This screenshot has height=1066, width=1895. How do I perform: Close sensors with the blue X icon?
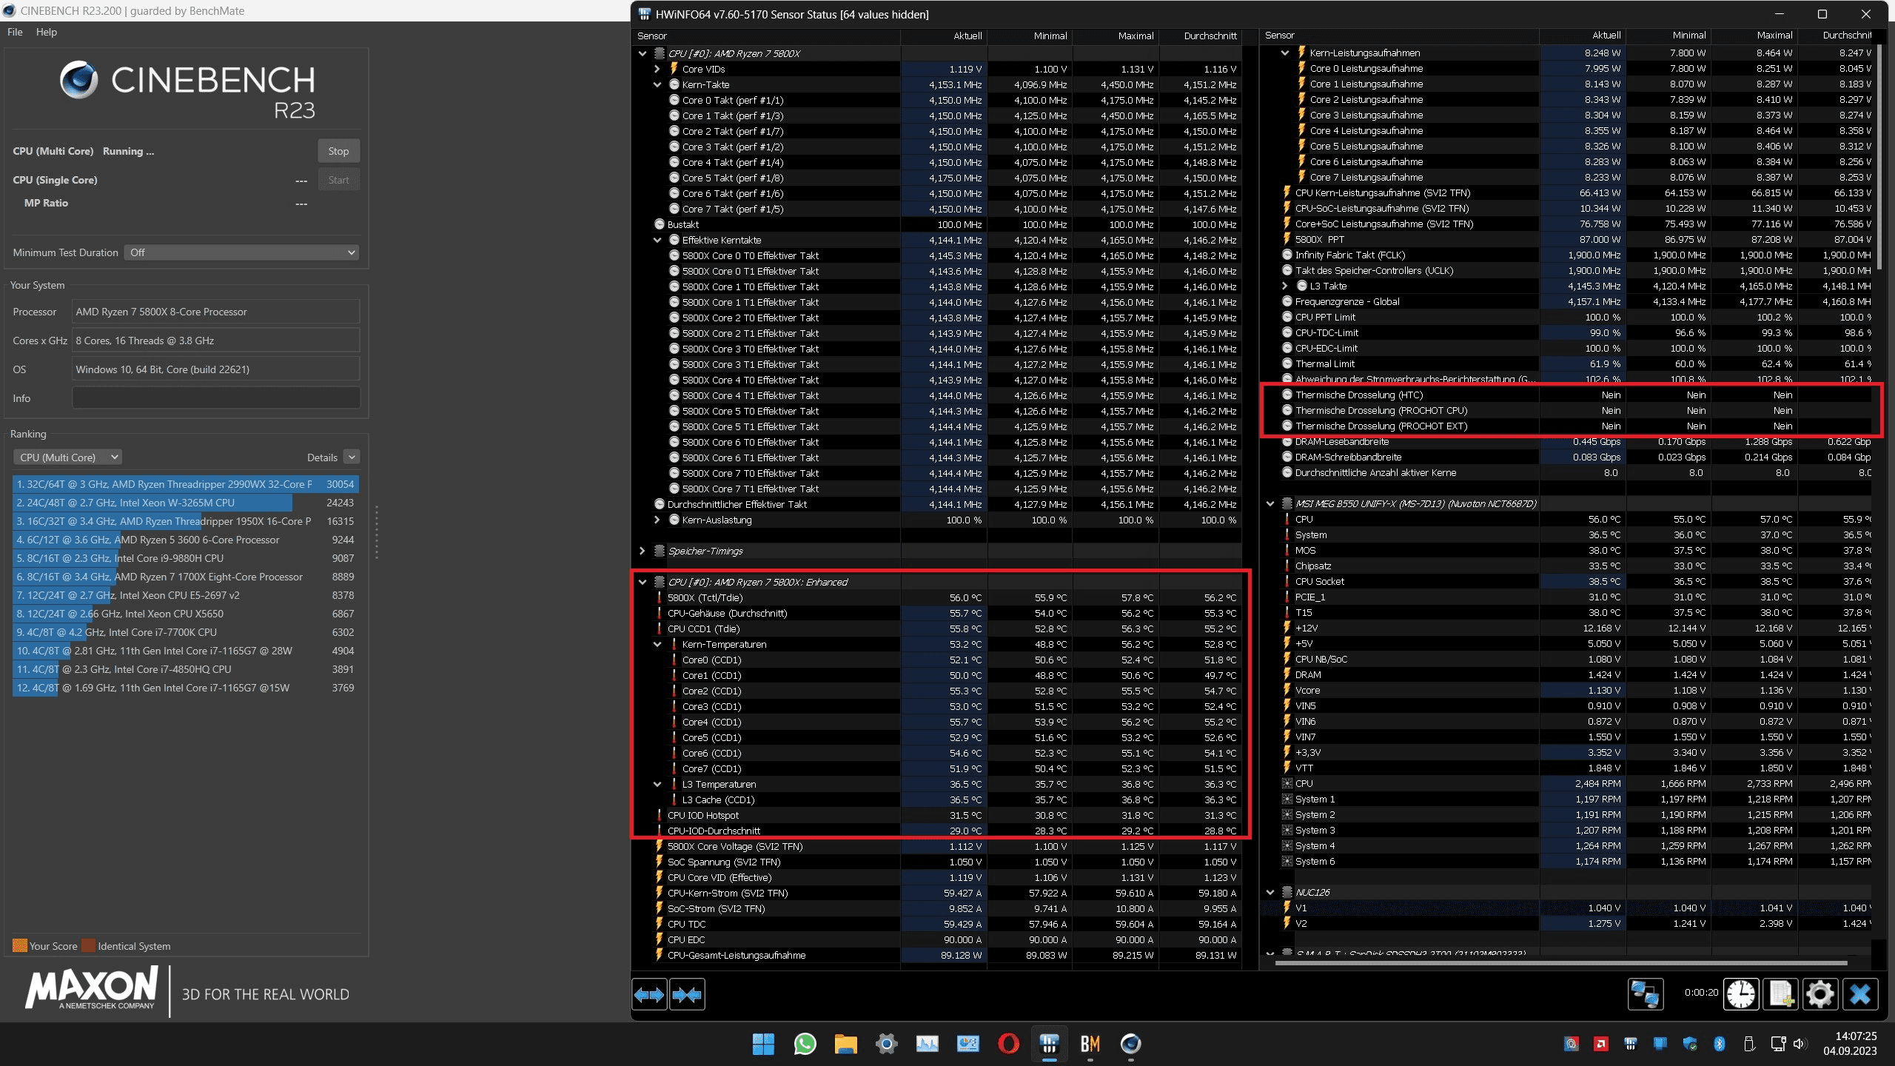1860,994
